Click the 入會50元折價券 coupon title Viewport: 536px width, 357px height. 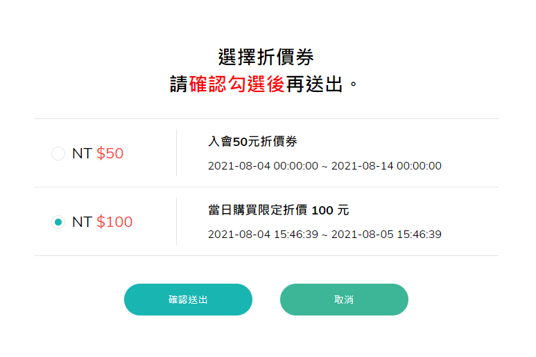tap(252, 141)
